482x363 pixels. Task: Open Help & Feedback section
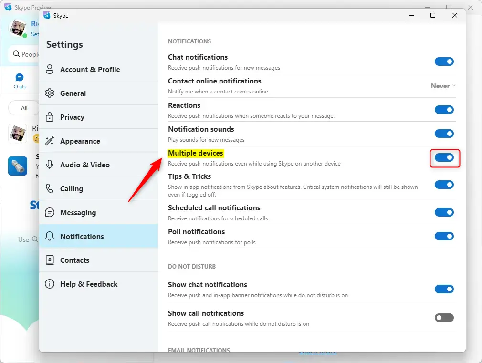click(99, 284)
